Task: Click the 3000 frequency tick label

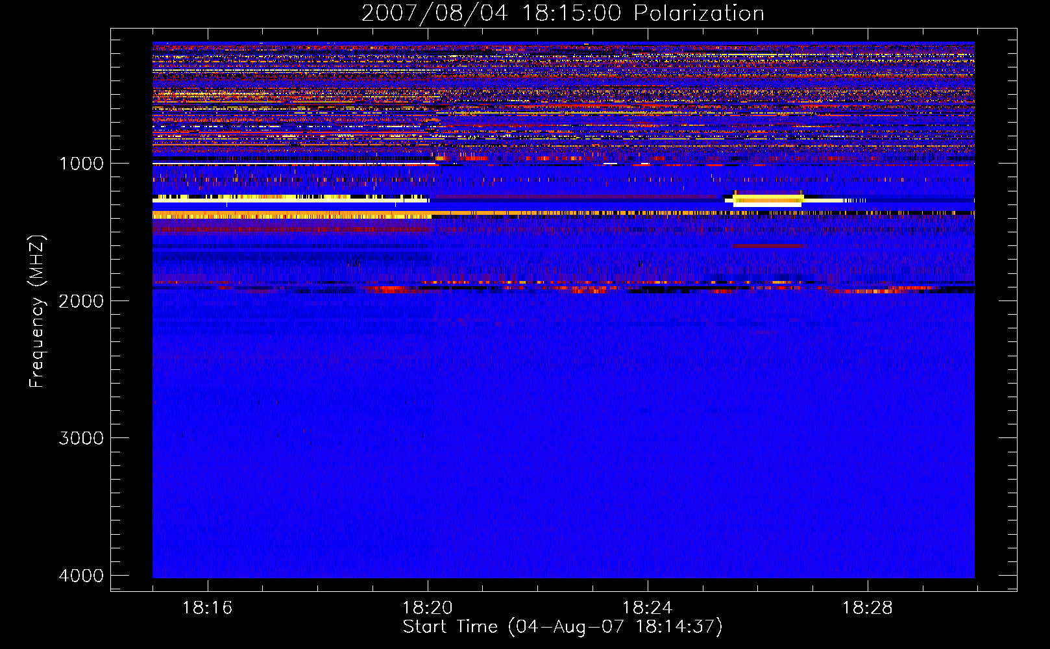Action: click(x=81, y=438)
